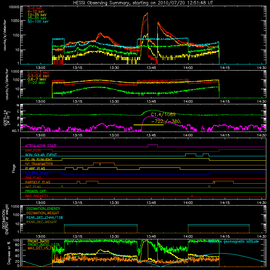This screenshot has width=270, height=270.
Task: Select the green FRONTS_OFF label
Action: 36,191
